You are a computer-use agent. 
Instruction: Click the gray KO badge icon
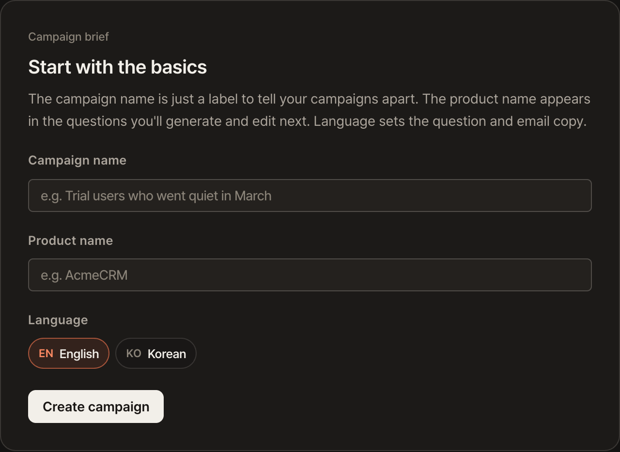134,353
